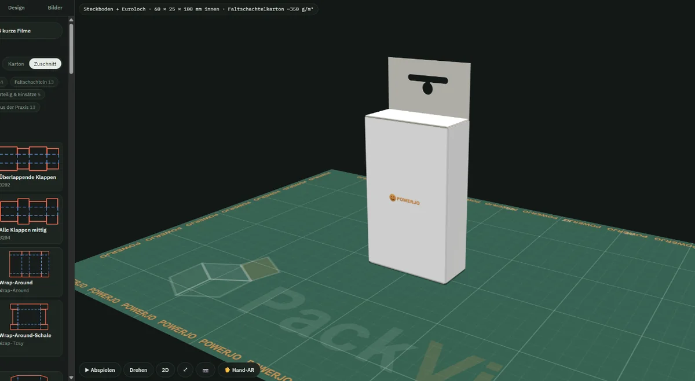Filter by Faltschachteln 13 category

34,82
